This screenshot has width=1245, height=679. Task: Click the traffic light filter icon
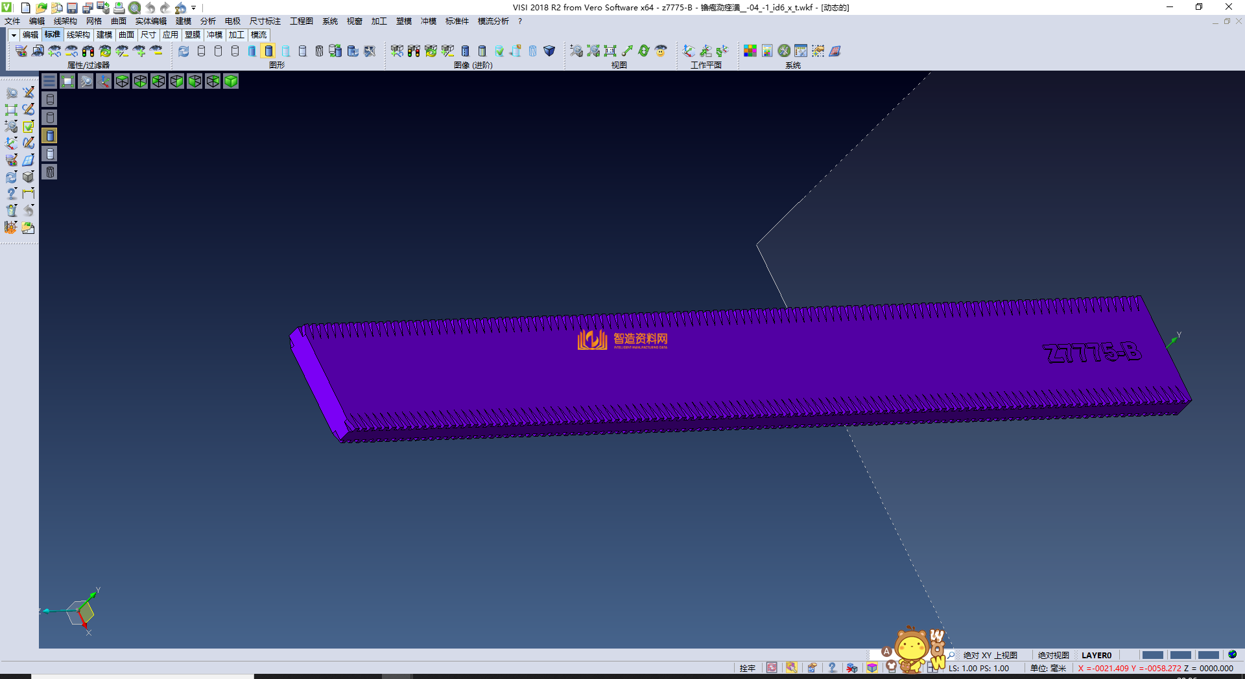click(88, 51)
